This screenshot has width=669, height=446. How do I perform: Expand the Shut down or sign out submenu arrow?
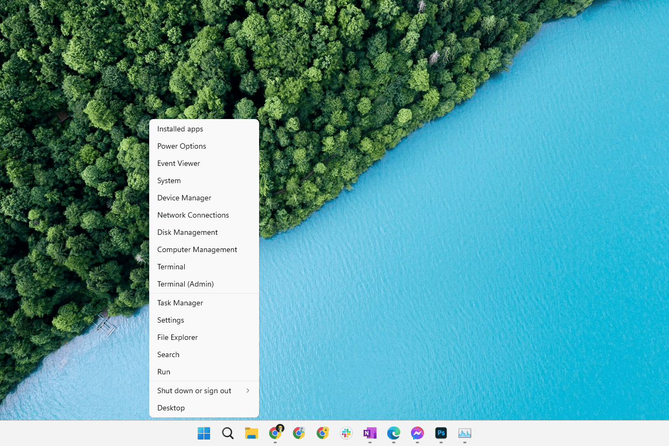[x=248, y=391]
